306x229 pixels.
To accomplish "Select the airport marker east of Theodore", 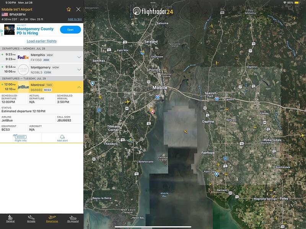I will click(130, 140).
